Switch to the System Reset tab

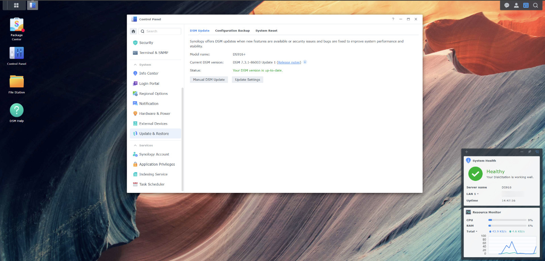point(266,31)
